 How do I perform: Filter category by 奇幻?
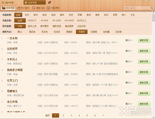(36, 15)
